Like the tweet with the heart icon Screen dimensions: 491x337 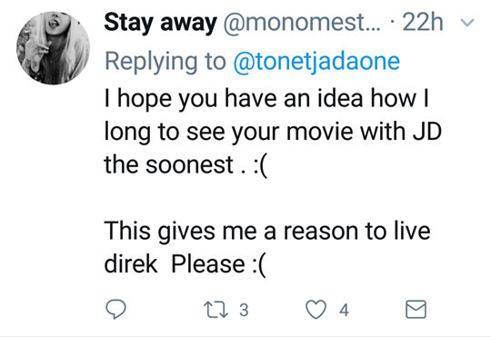316,310
